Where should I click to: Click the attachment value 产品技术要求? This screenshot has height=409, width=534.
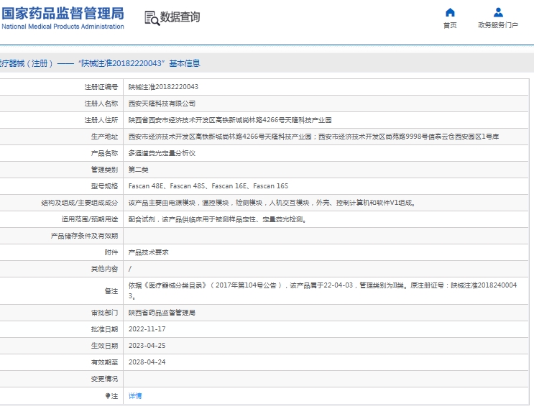pyautogui.click(x=149, y=252)
